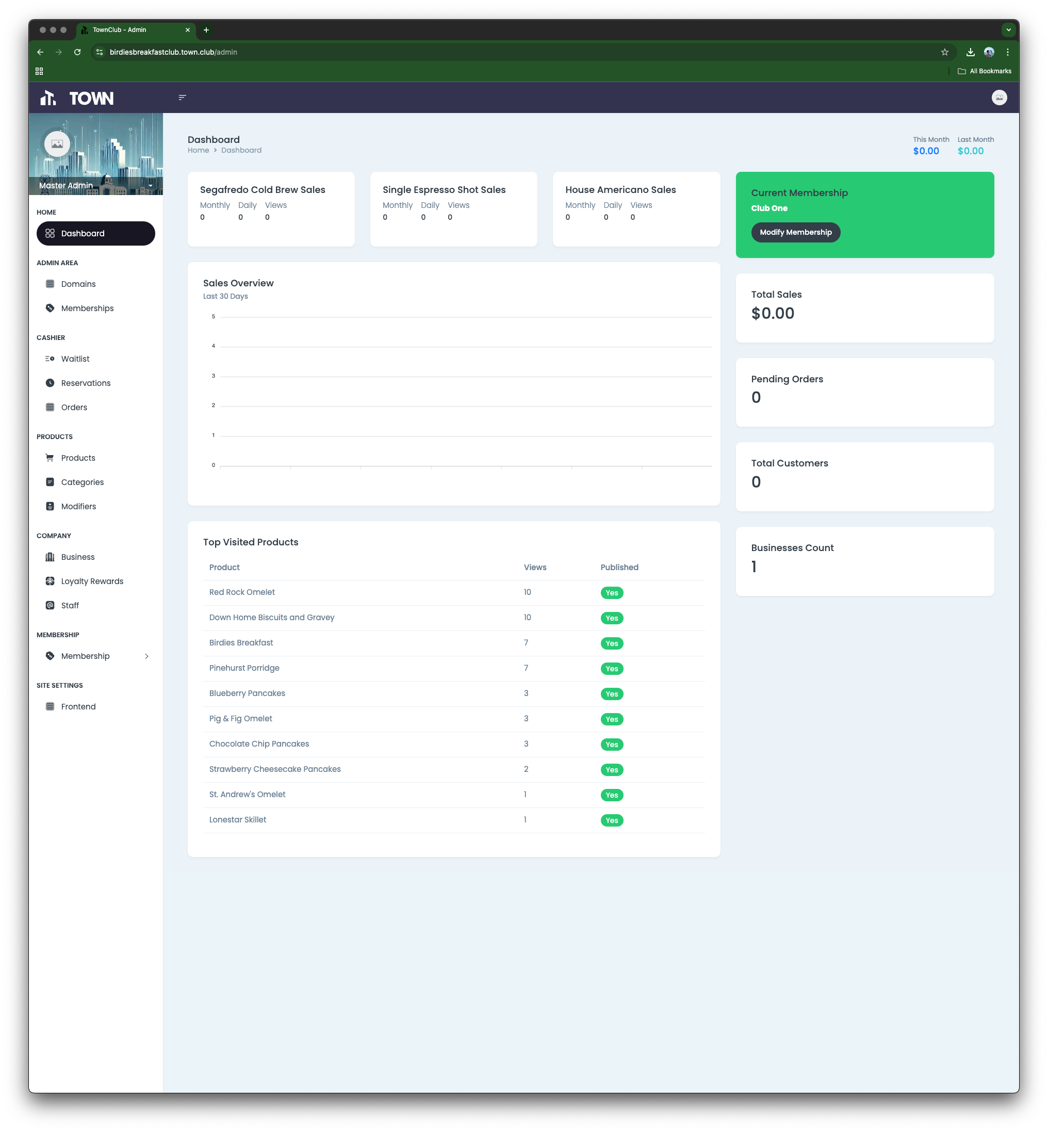This screenshot has height=1131, width=1048.
Task: Click the Modify Membership button
Action: point(795,233)
